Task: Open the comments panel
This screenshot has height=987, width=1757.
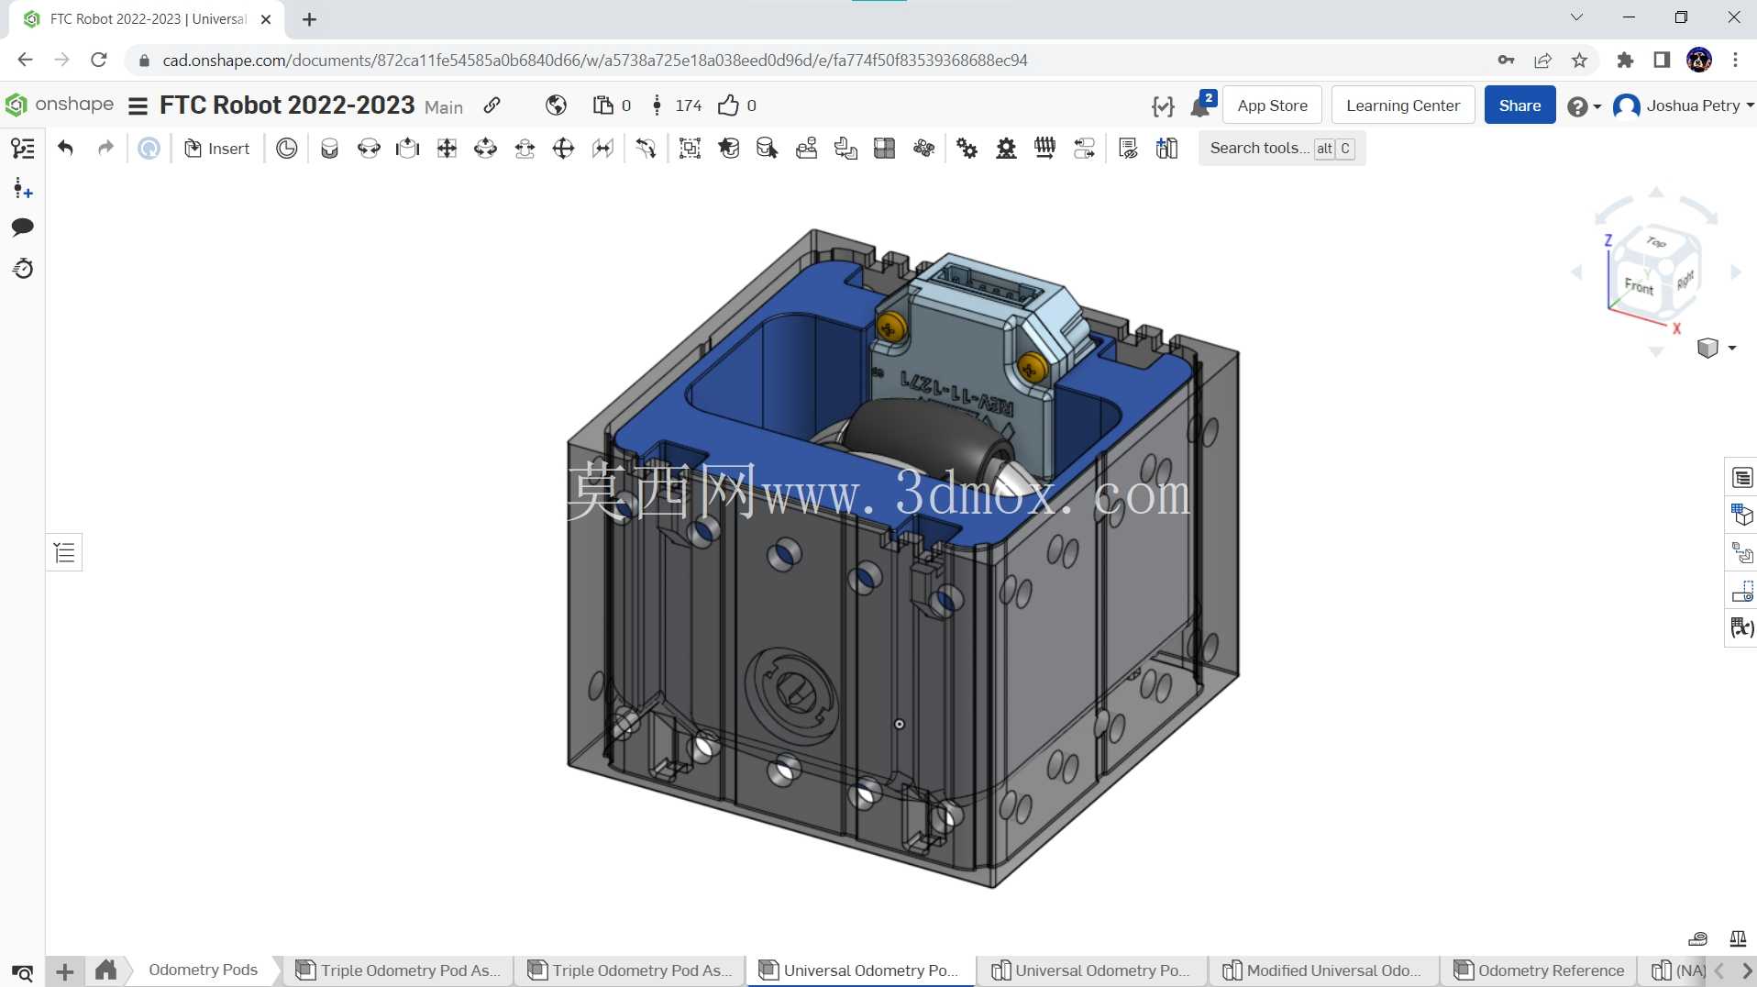Action: point(23,227)
